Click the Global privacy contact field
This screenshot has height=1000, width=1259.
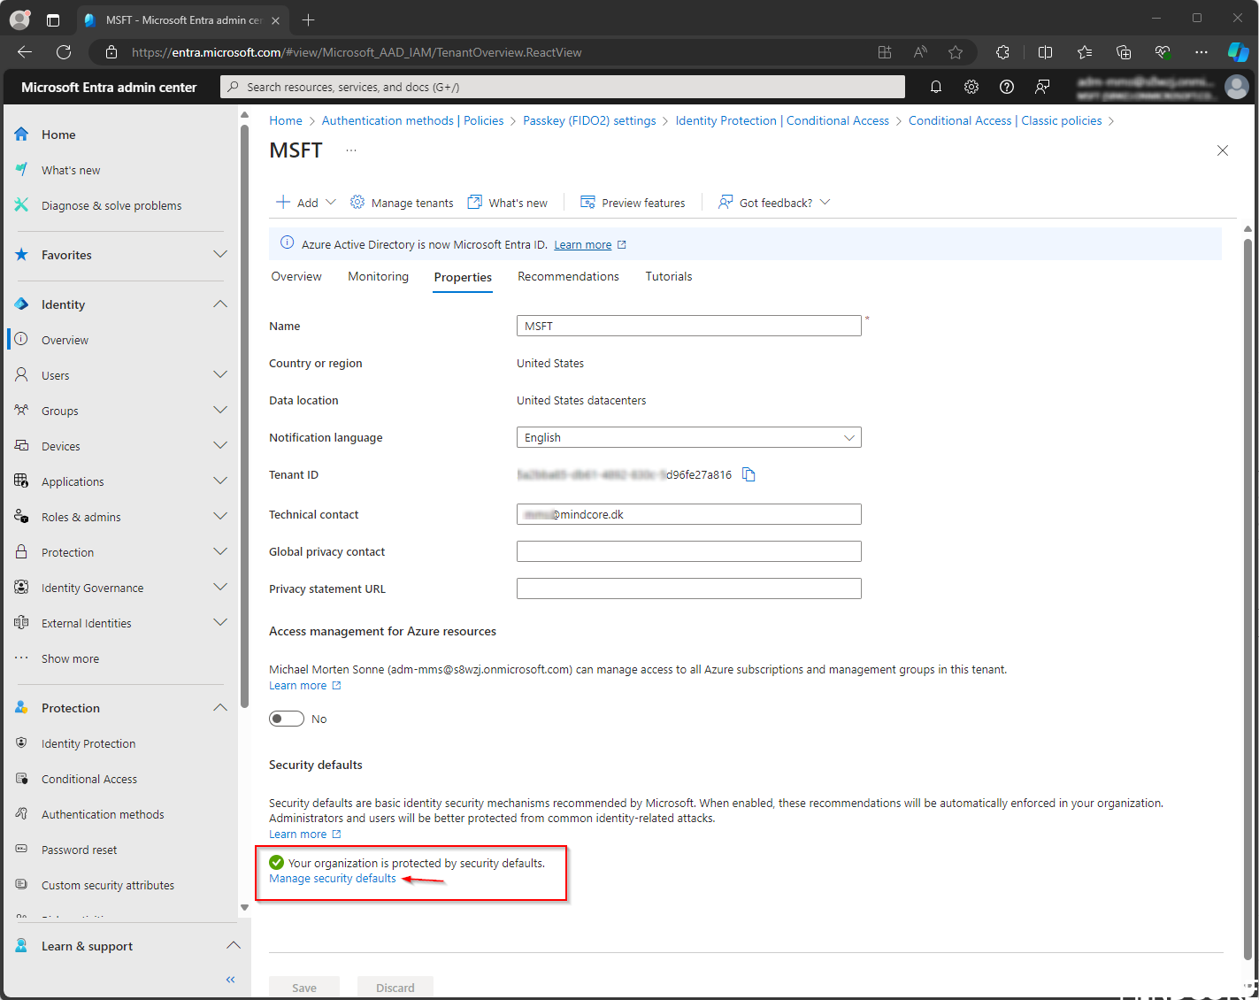point(688,551)
